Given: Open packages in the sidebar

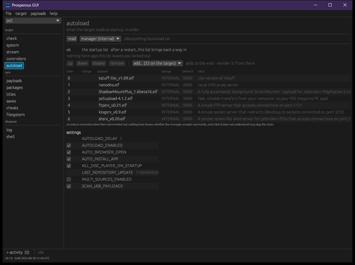Looking at the screenshot, I should (x=15, y=88).
